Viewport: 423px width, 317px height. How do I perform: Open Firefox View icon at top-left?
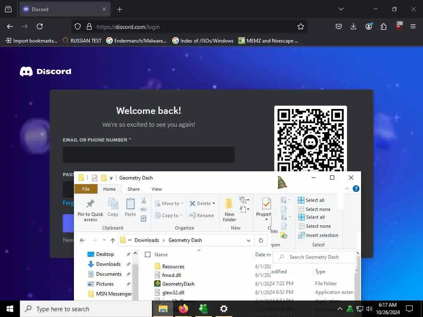click(x=8, y=9)
